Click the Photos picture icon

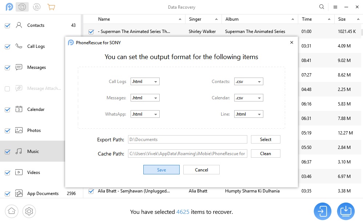pos(19,130)
